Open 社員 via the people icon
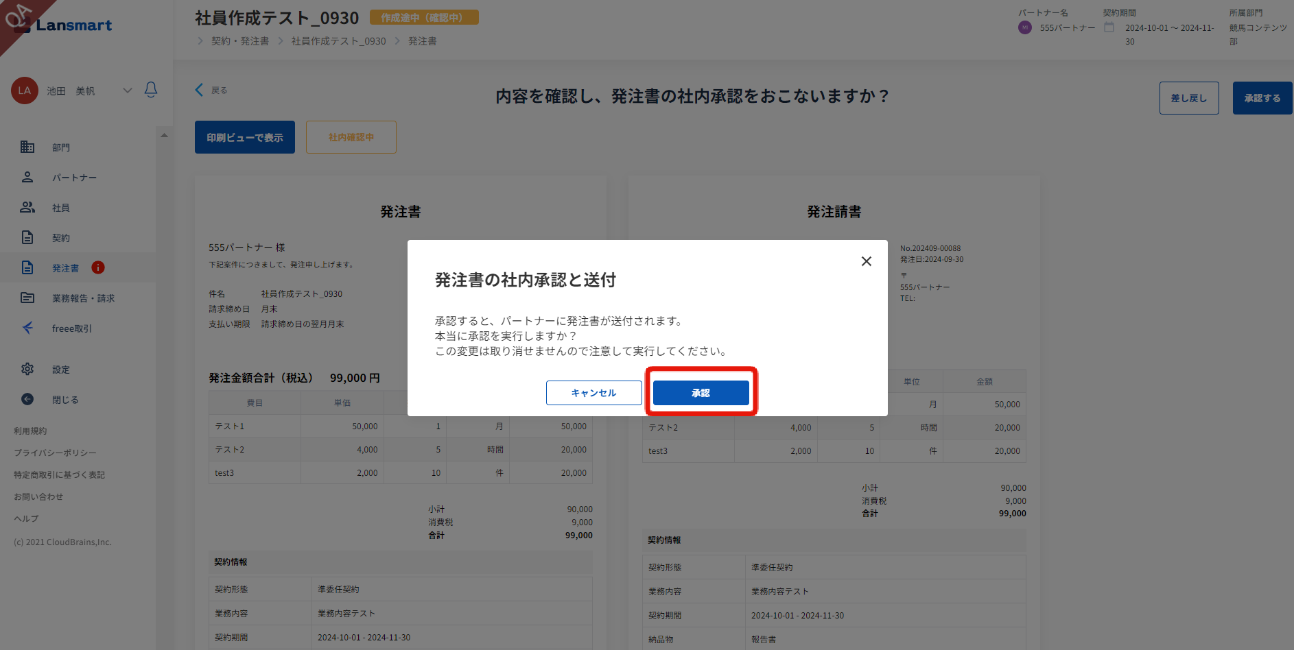 pos(27,207)
